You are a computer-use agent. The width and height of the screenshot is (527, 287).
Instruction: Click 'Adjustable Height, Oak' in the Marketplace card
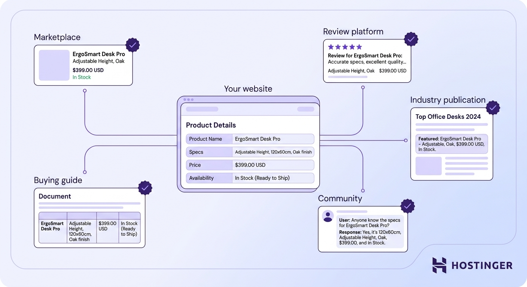[x=98, y=61]
